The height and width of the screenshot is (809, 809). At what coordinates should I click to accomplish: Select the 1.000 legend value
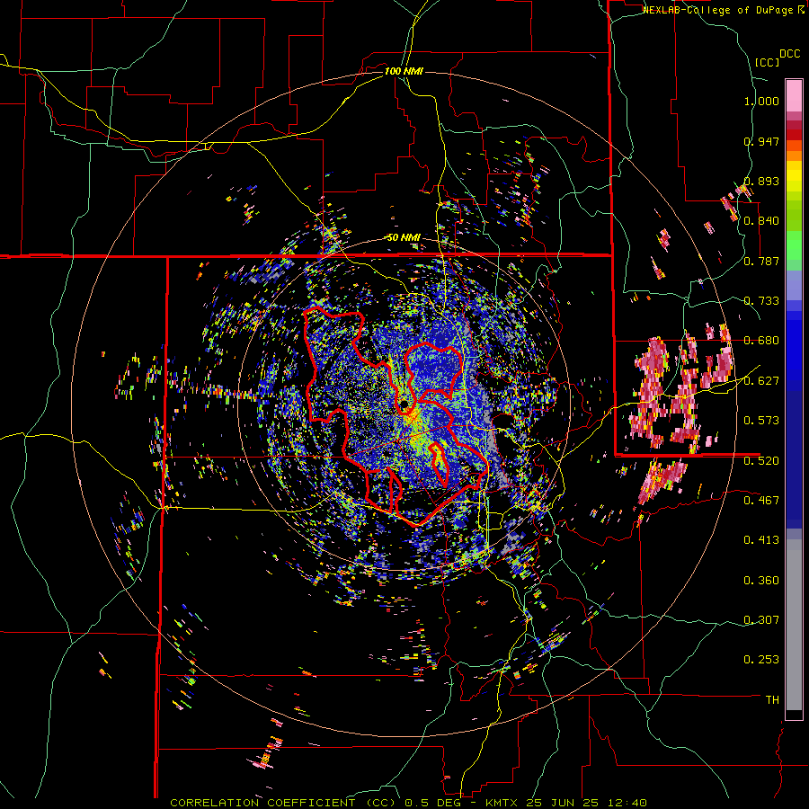tap(761, 101)
